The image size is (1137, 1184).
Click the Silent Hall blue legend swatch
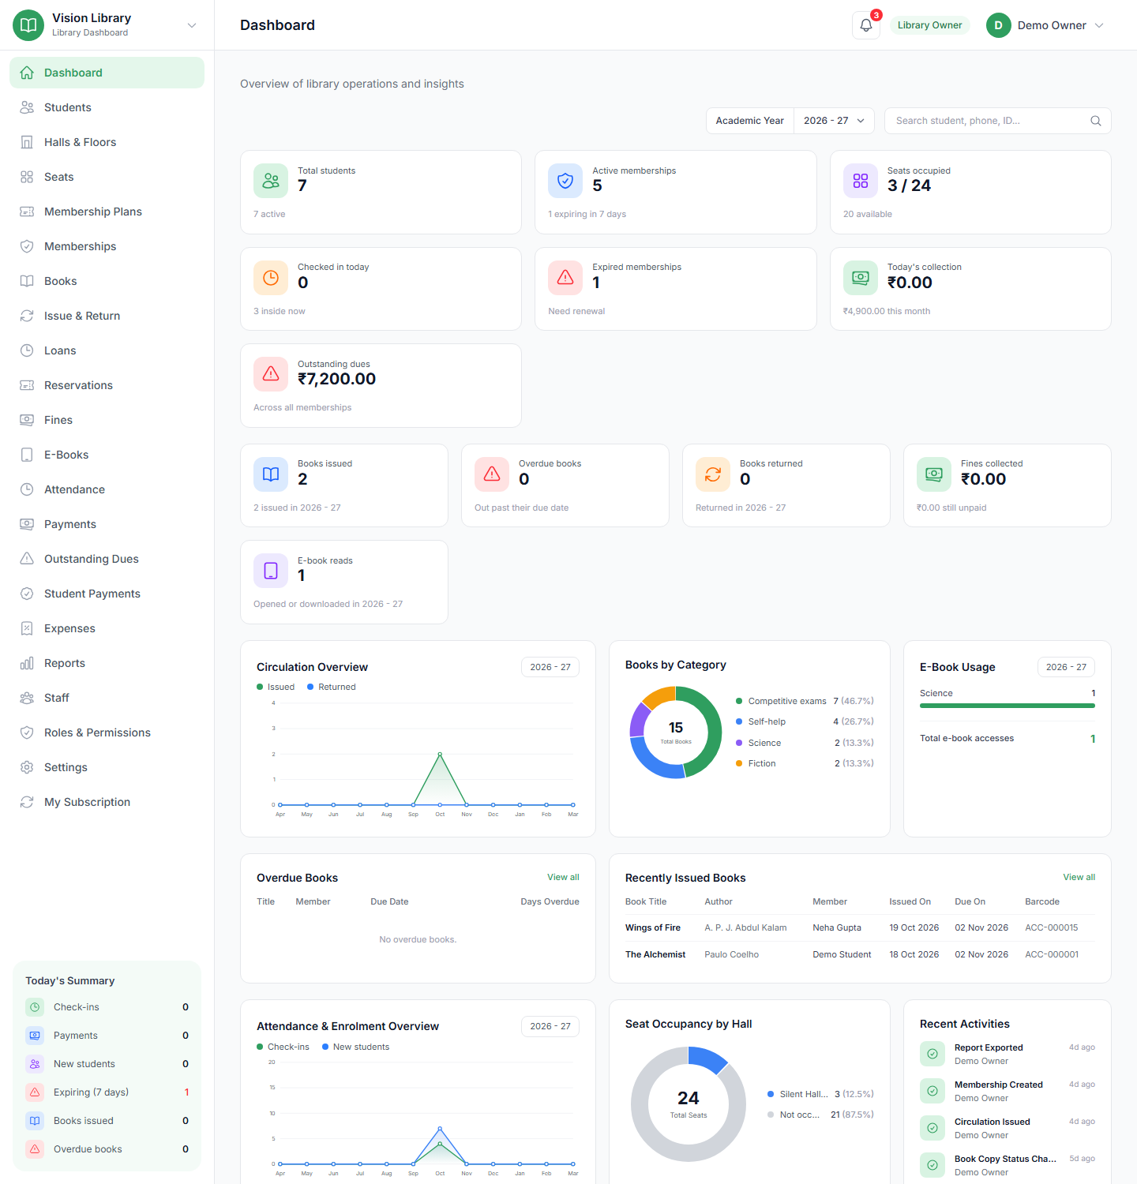pyautogui.click(x=771, y=1094)
